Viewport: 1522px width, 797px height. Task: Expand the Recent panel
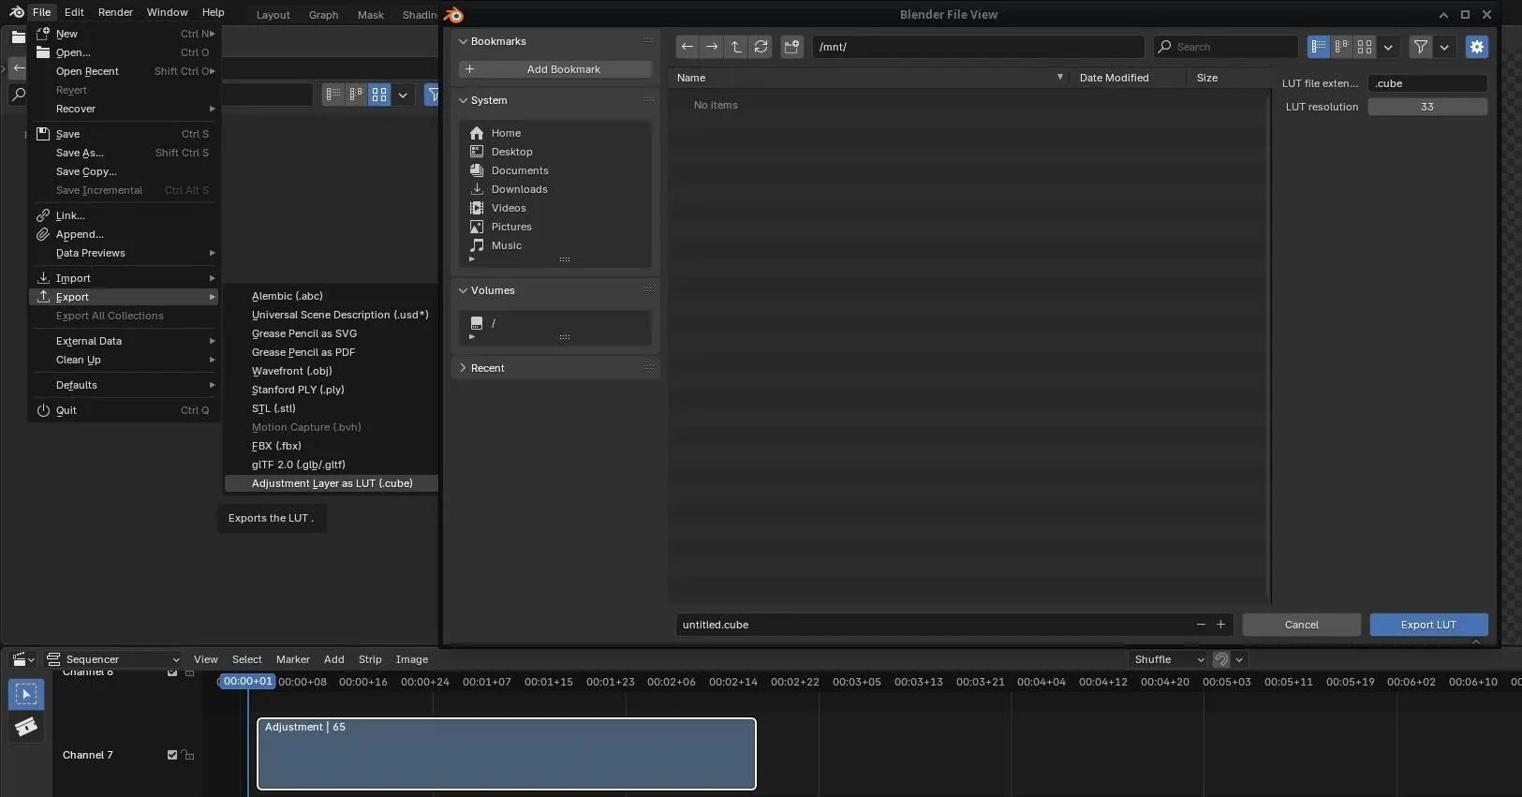[463, 368]
